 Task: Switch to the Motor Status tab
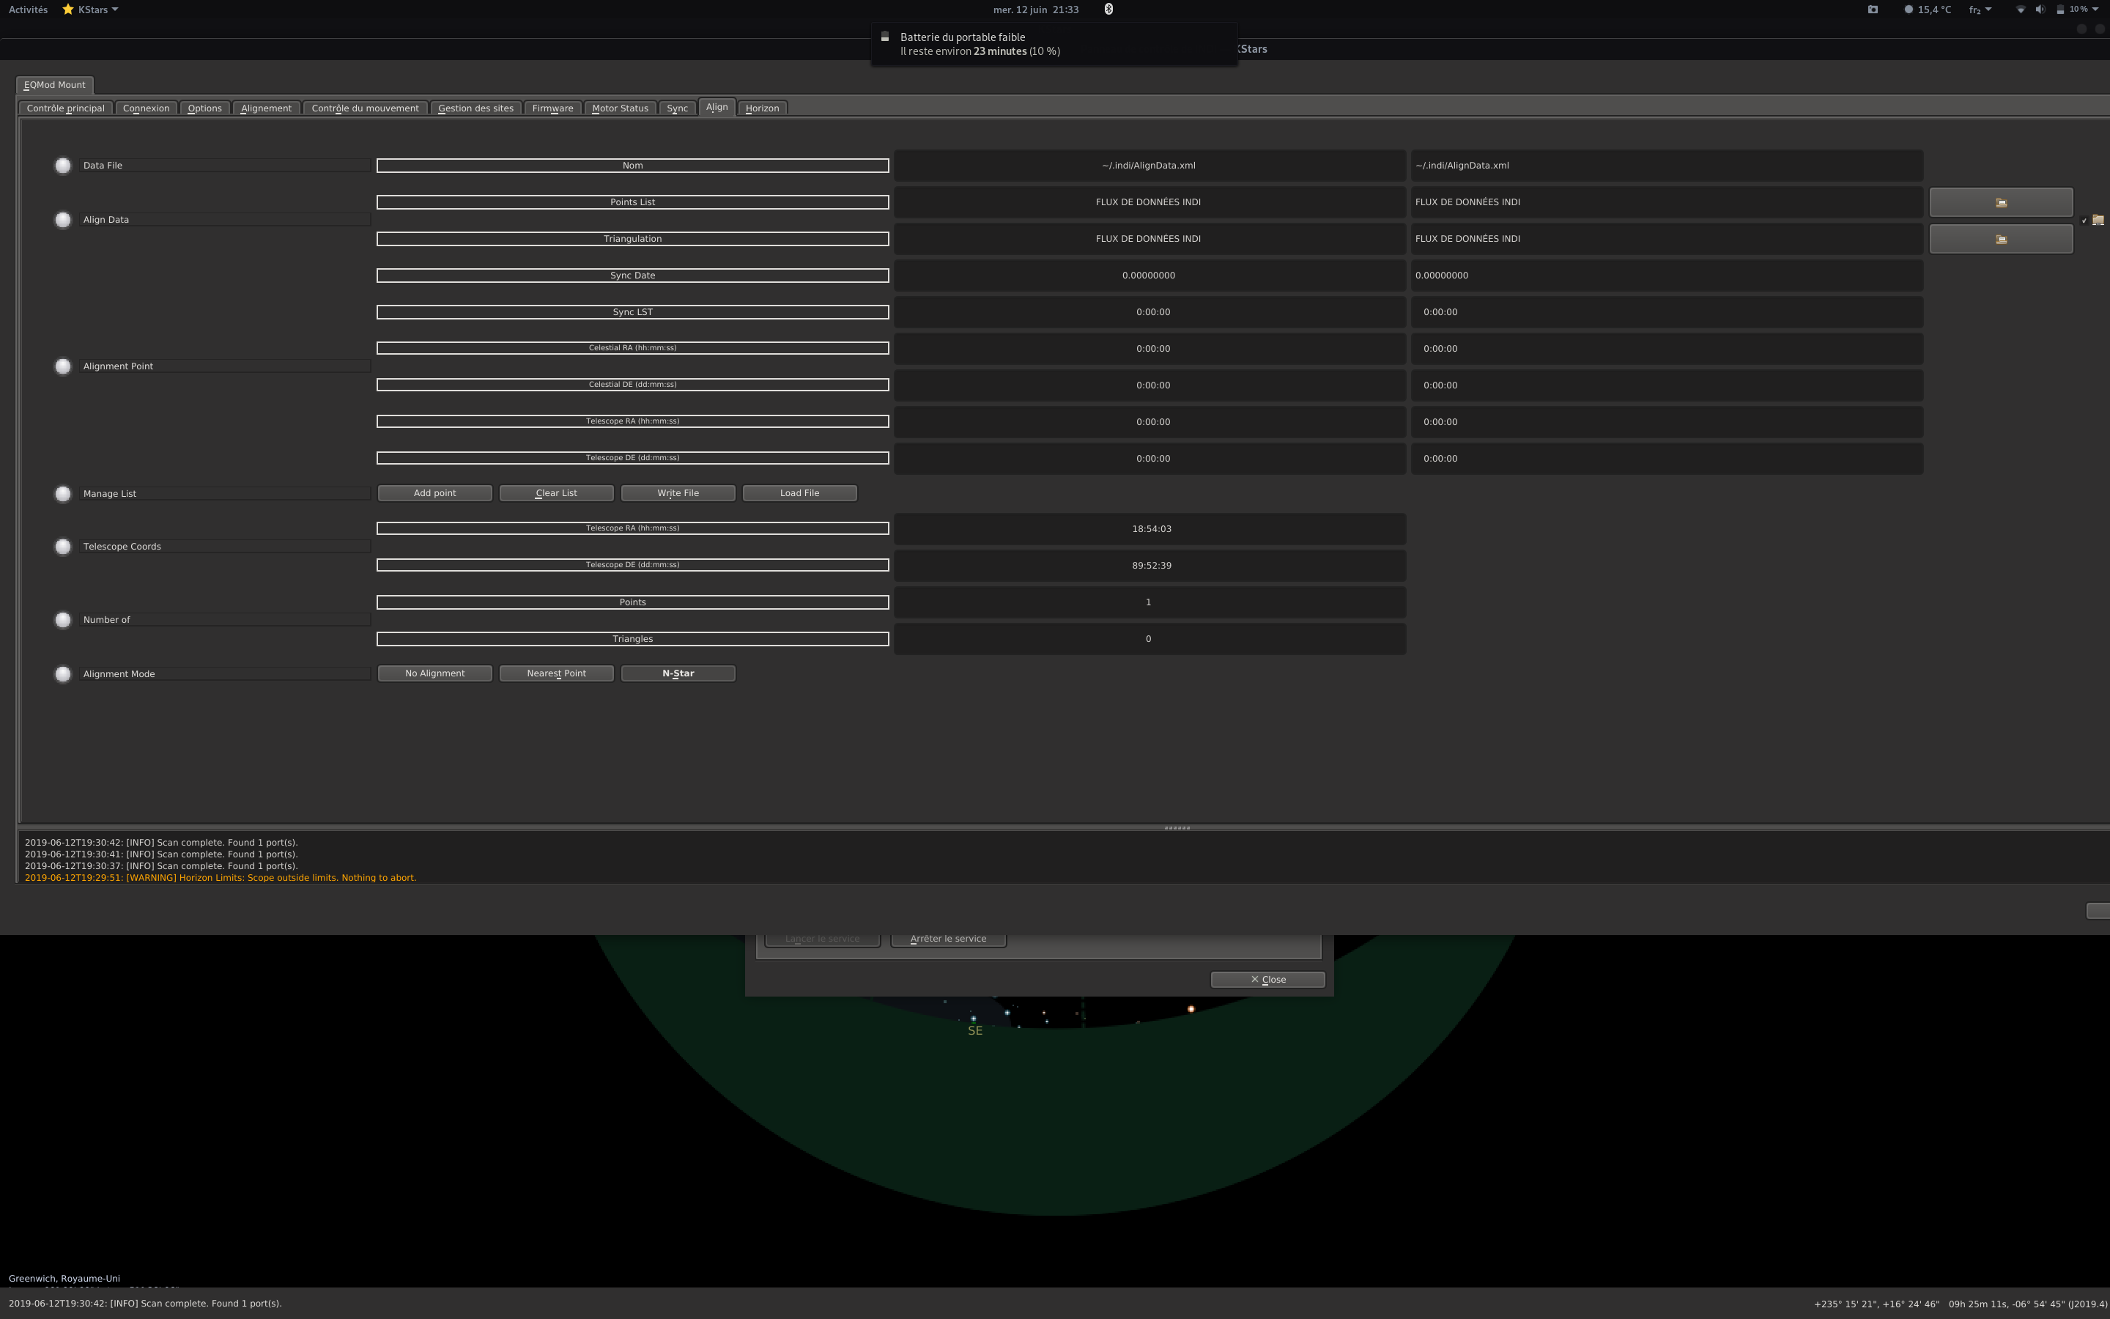pyautogui.click(x=619, y=108)
